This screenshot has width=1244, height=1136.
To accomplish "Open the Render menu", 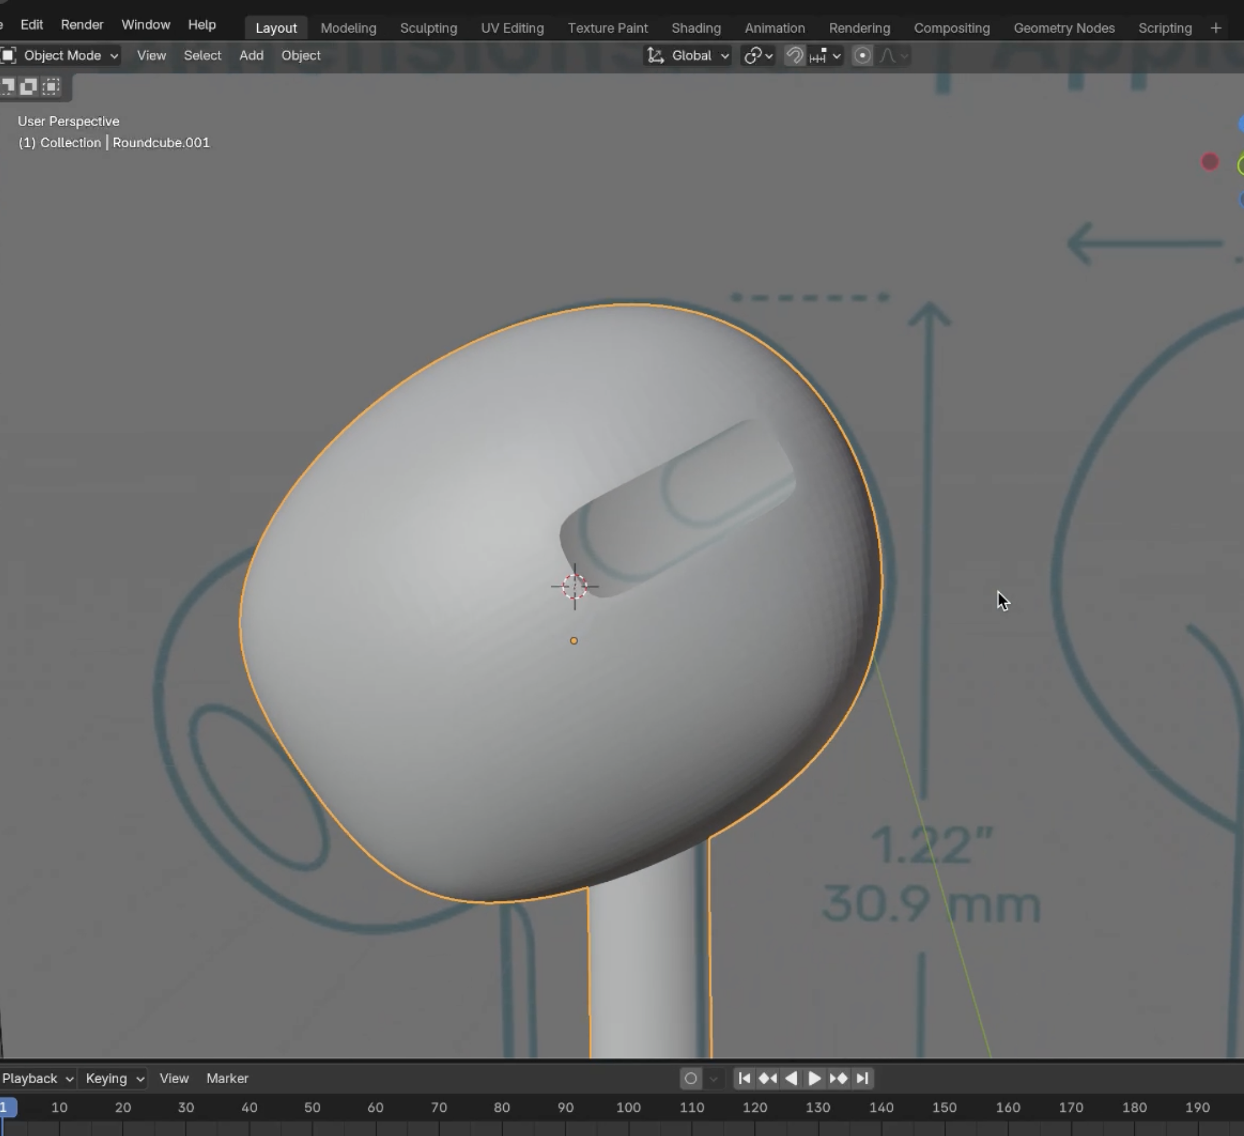I will [x=81, y=25].
